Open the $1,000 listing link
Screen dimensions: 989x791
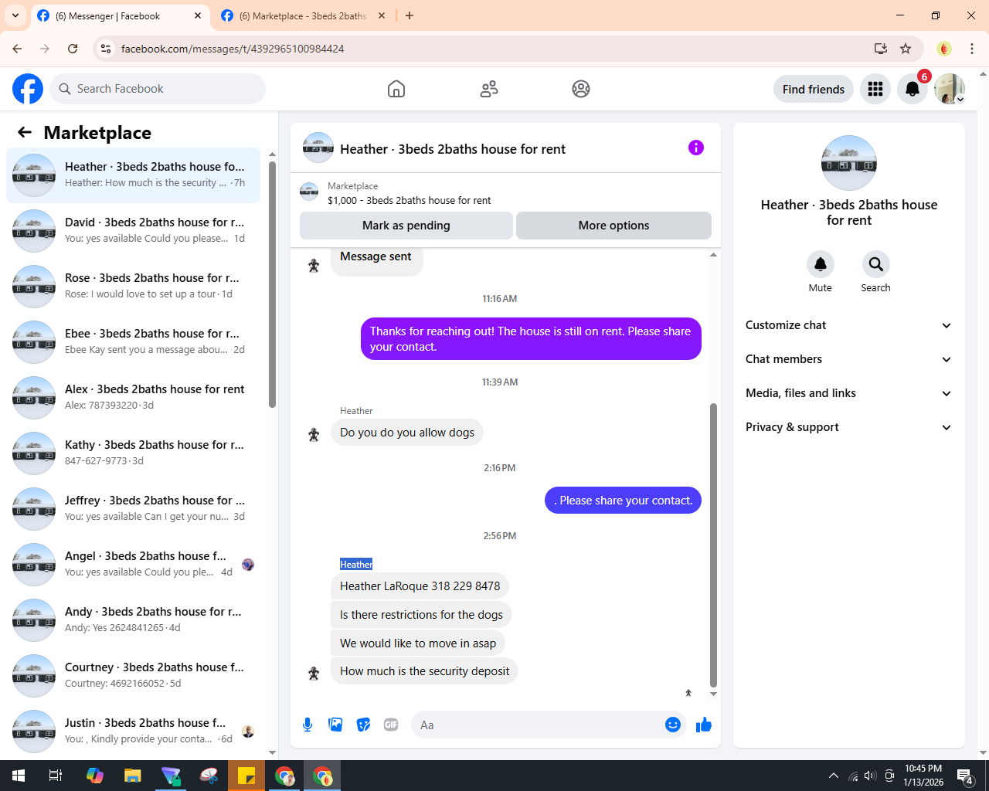[410, 200]
